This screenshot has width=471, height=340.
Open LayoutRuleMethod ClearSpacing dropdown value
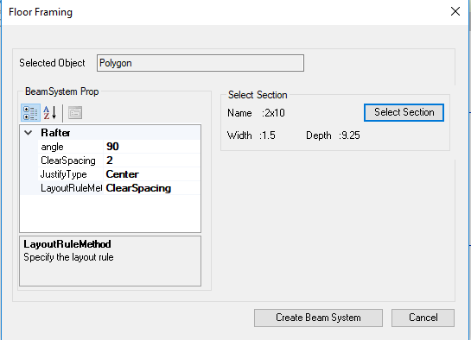point(152,188)
